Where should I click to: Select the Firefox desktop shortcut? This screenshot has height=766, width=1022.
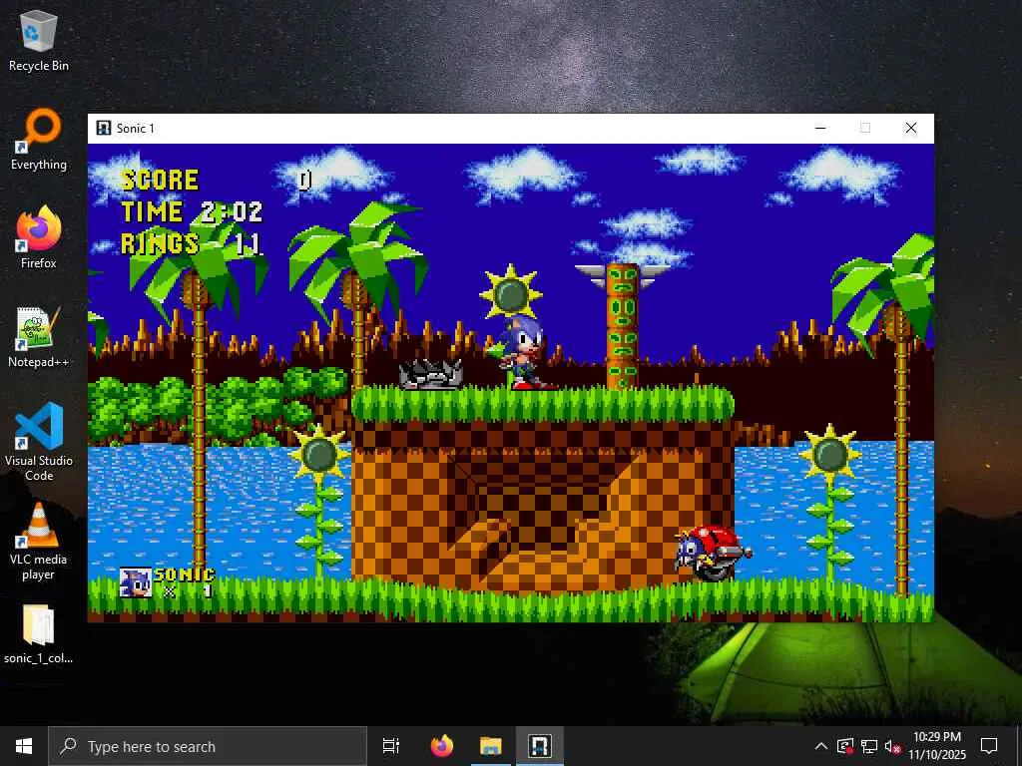(39, 237)
